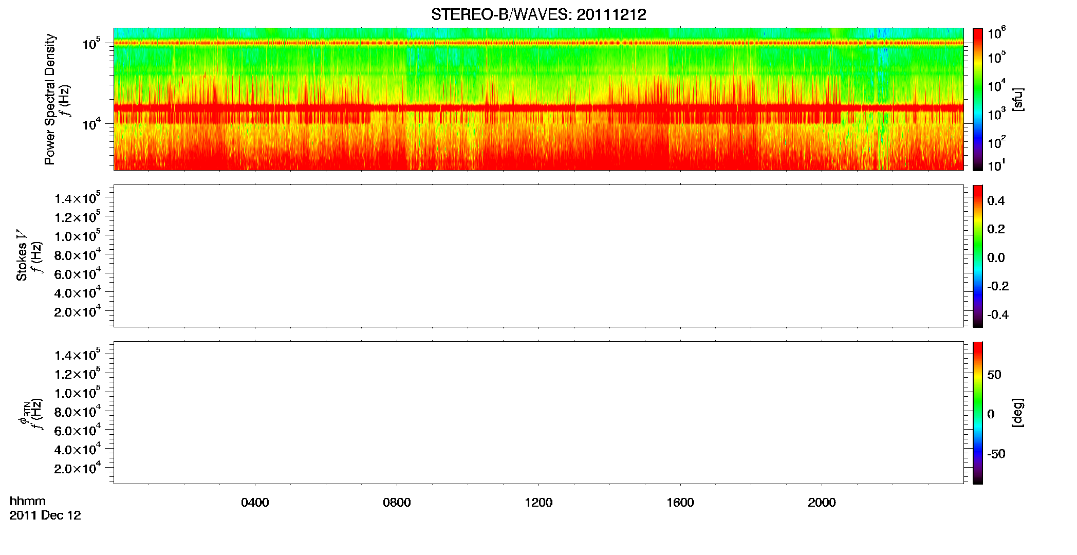Click the Power Spectral Density axis label

tap(50, 99)
